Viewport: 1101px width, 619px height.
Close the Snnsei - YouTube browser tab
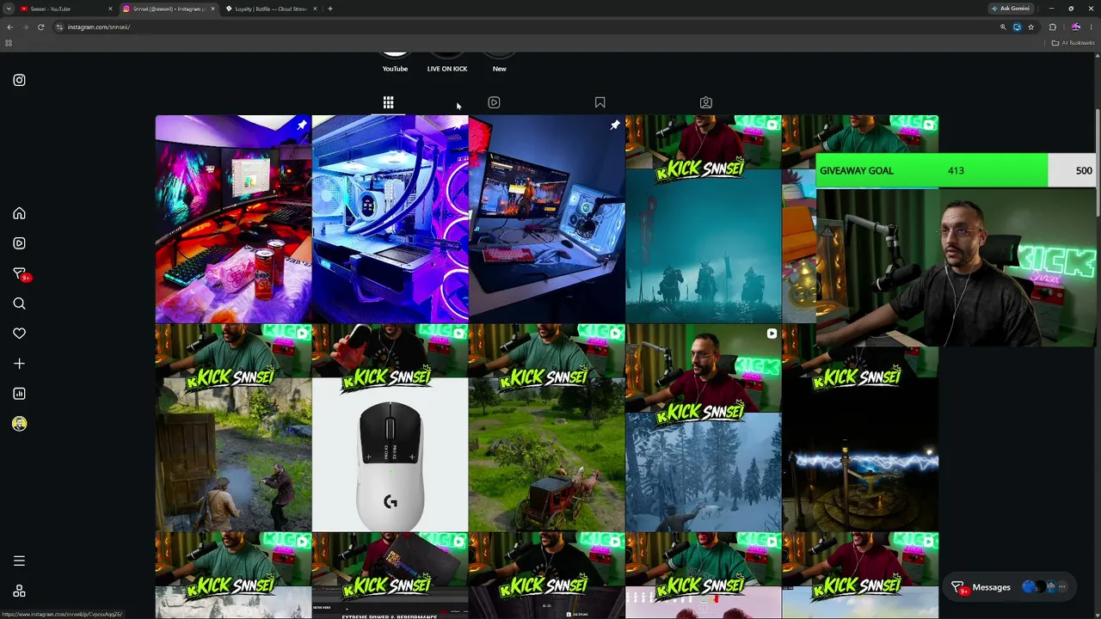pyautogui.click(x=110, y=9)
